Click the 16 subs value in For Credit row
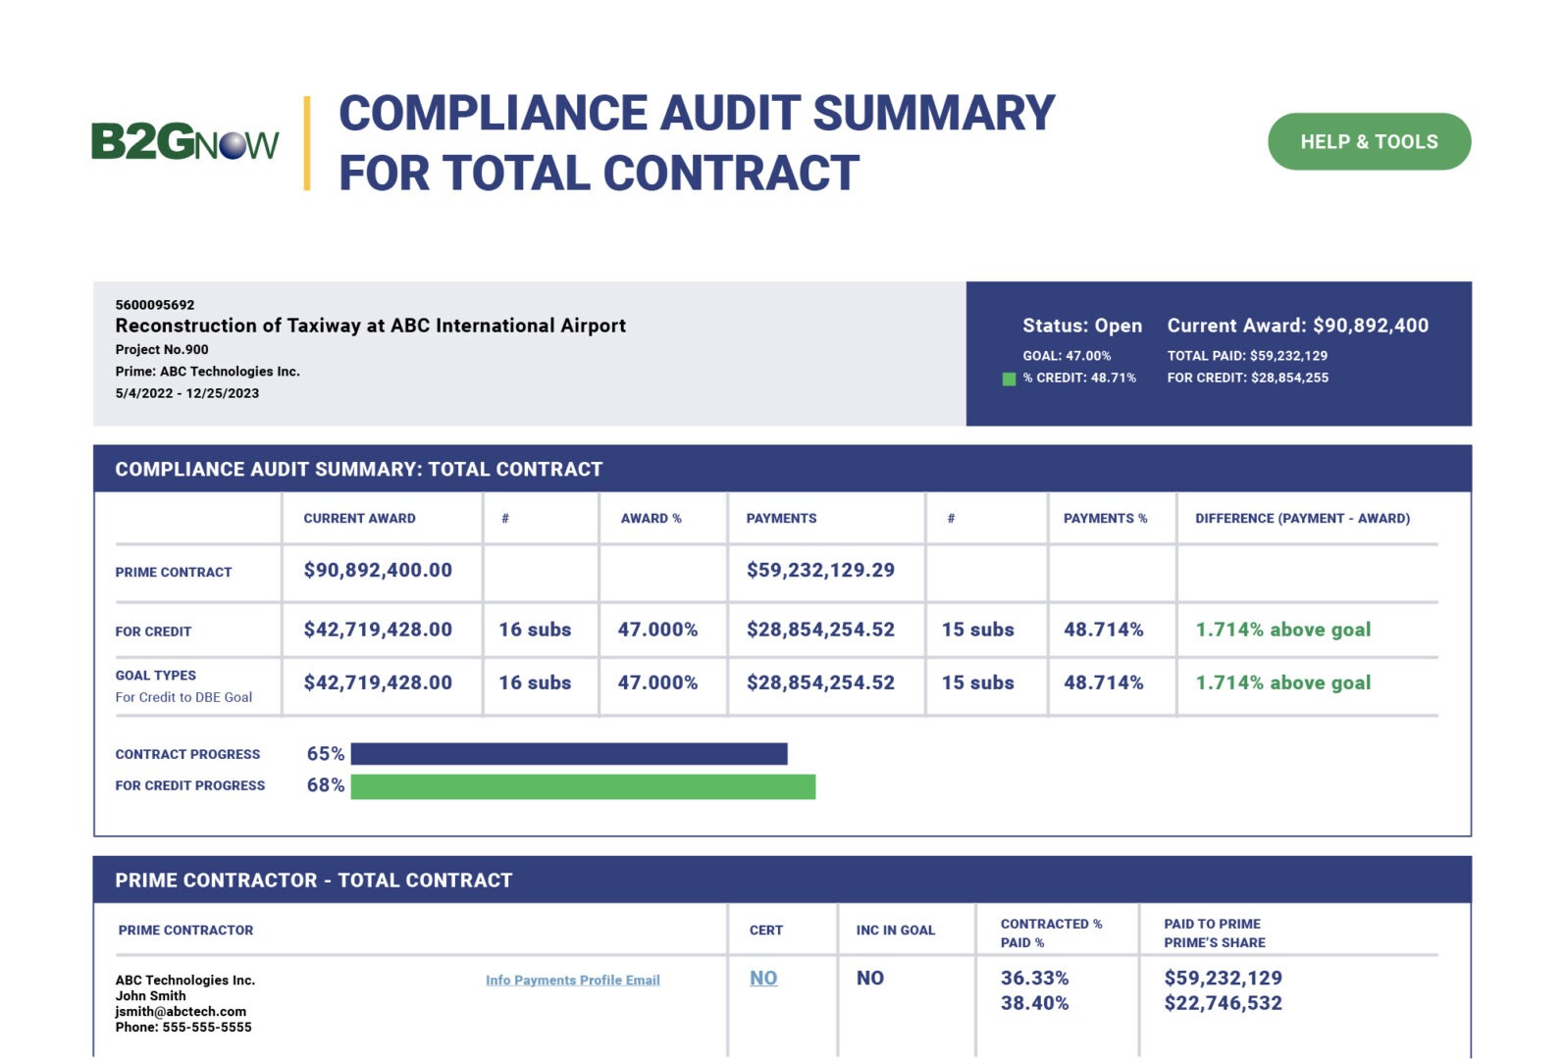Viewport: 1564px width, 1059px height. point(535,630)
